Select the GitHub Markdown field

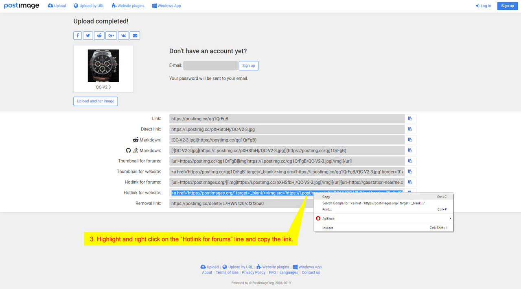287,150
